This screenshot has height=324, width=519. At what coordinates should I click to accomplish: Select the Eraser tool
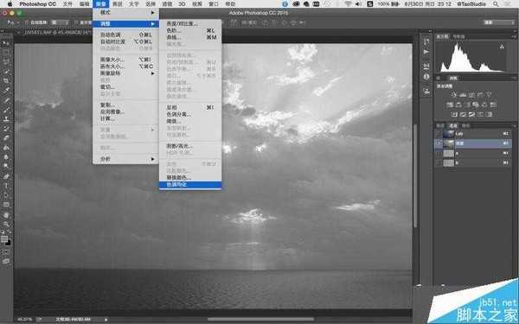tap(6, 137)
